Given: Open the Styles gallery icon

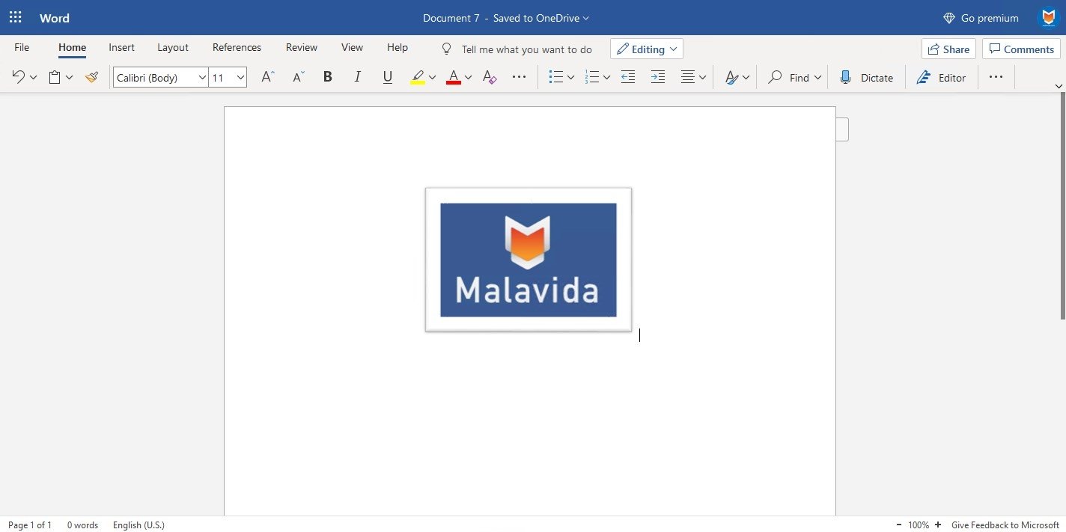Looking at the screenshot, I should (x=731, y=77).
